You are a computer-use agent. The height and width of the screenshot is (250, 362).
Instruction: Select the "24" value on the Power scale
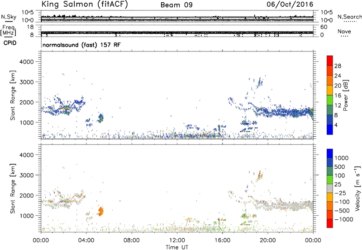[x=338, y=76]
